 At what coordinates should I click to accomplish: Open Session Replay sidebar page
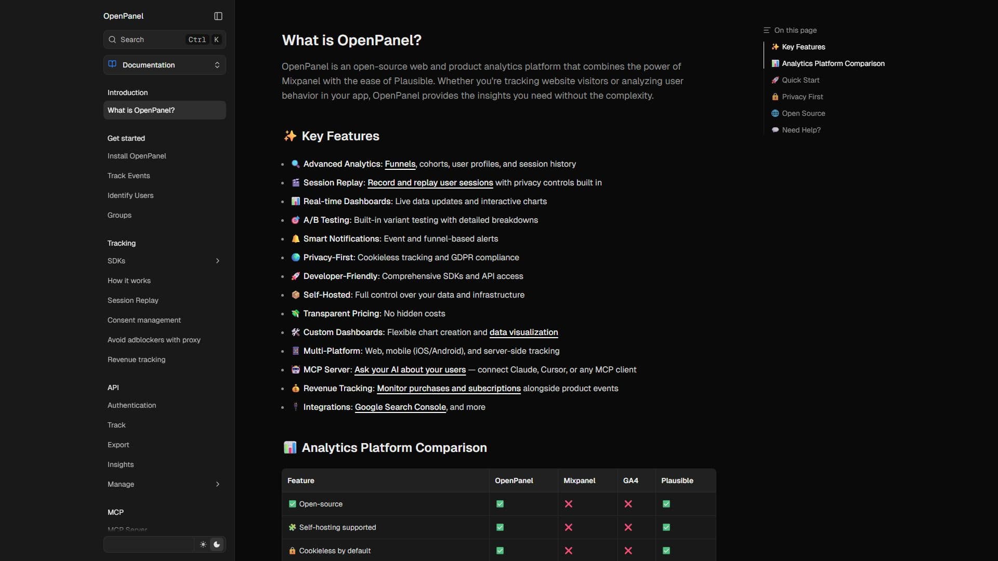coord(133,300)
